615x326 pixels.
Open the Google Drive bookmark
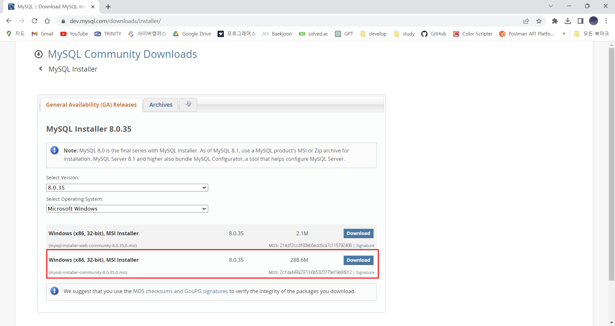[192, 34]
